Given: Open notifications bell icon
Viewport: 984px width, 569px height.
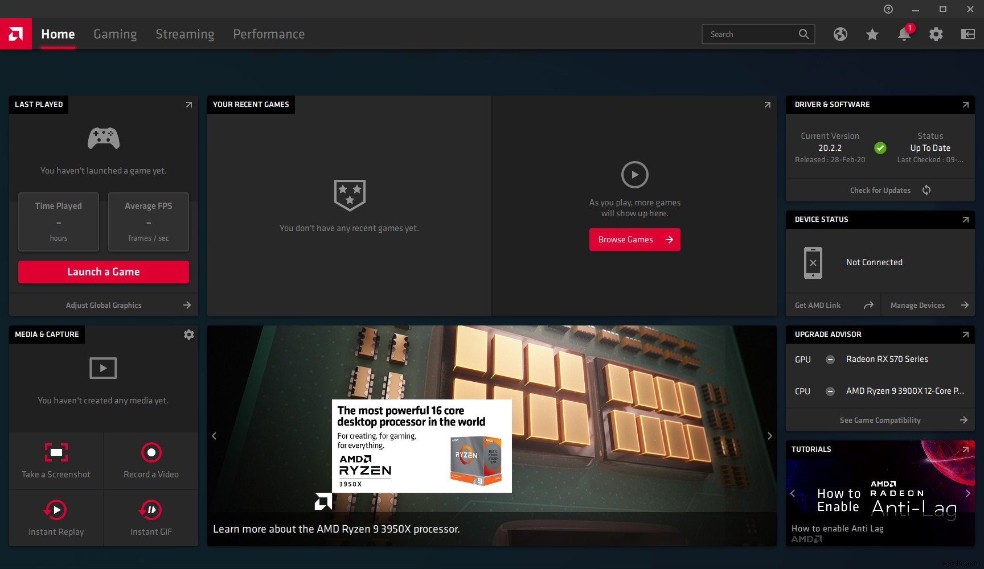Looking at the screenshot, I should (x=904, y=34).
